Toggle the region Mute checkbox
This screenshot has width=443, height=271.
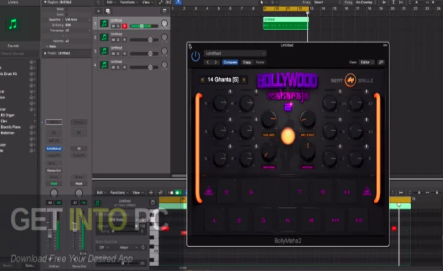pyautogui.click(x=66, y=9)
